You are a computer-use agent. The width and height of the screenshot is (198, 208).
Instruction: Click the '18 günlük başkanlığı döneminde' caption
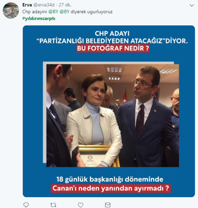110,179
